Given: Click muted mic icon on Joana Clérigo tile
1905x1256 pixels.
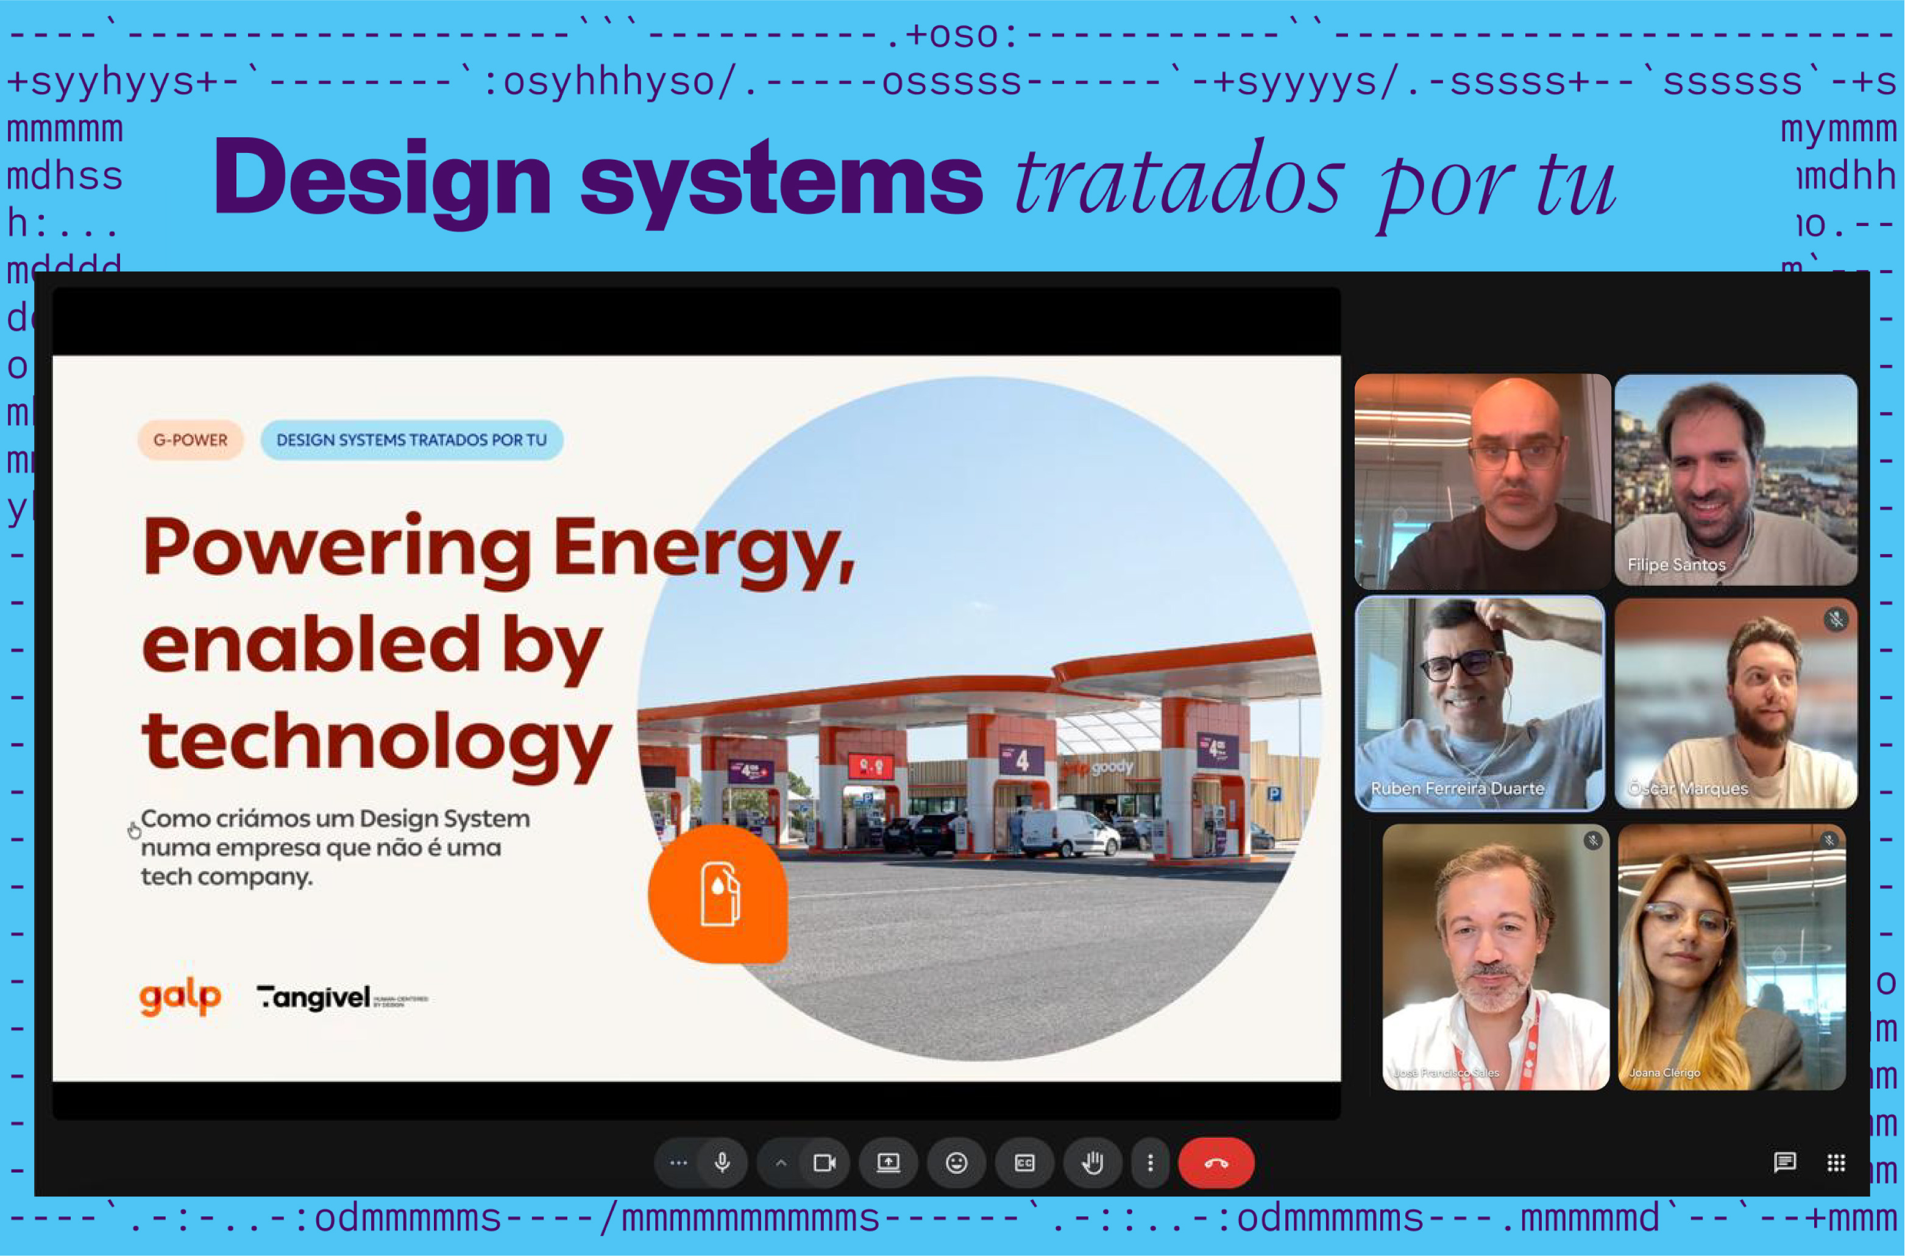Looking at the screenshot, I should coord(1829,840).
